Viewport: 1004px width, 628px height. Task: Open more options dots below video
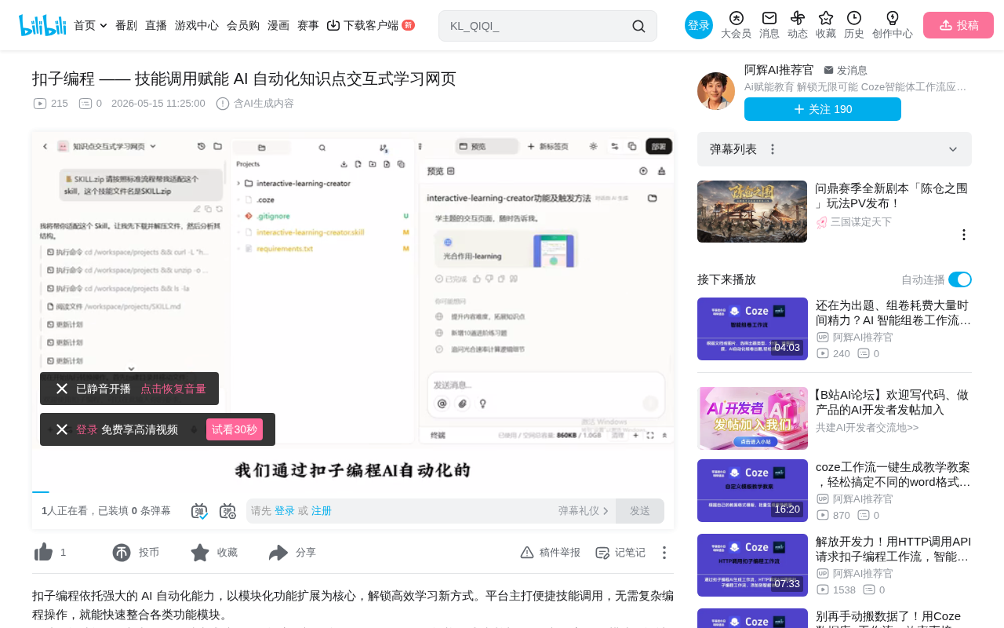point(664,553)
